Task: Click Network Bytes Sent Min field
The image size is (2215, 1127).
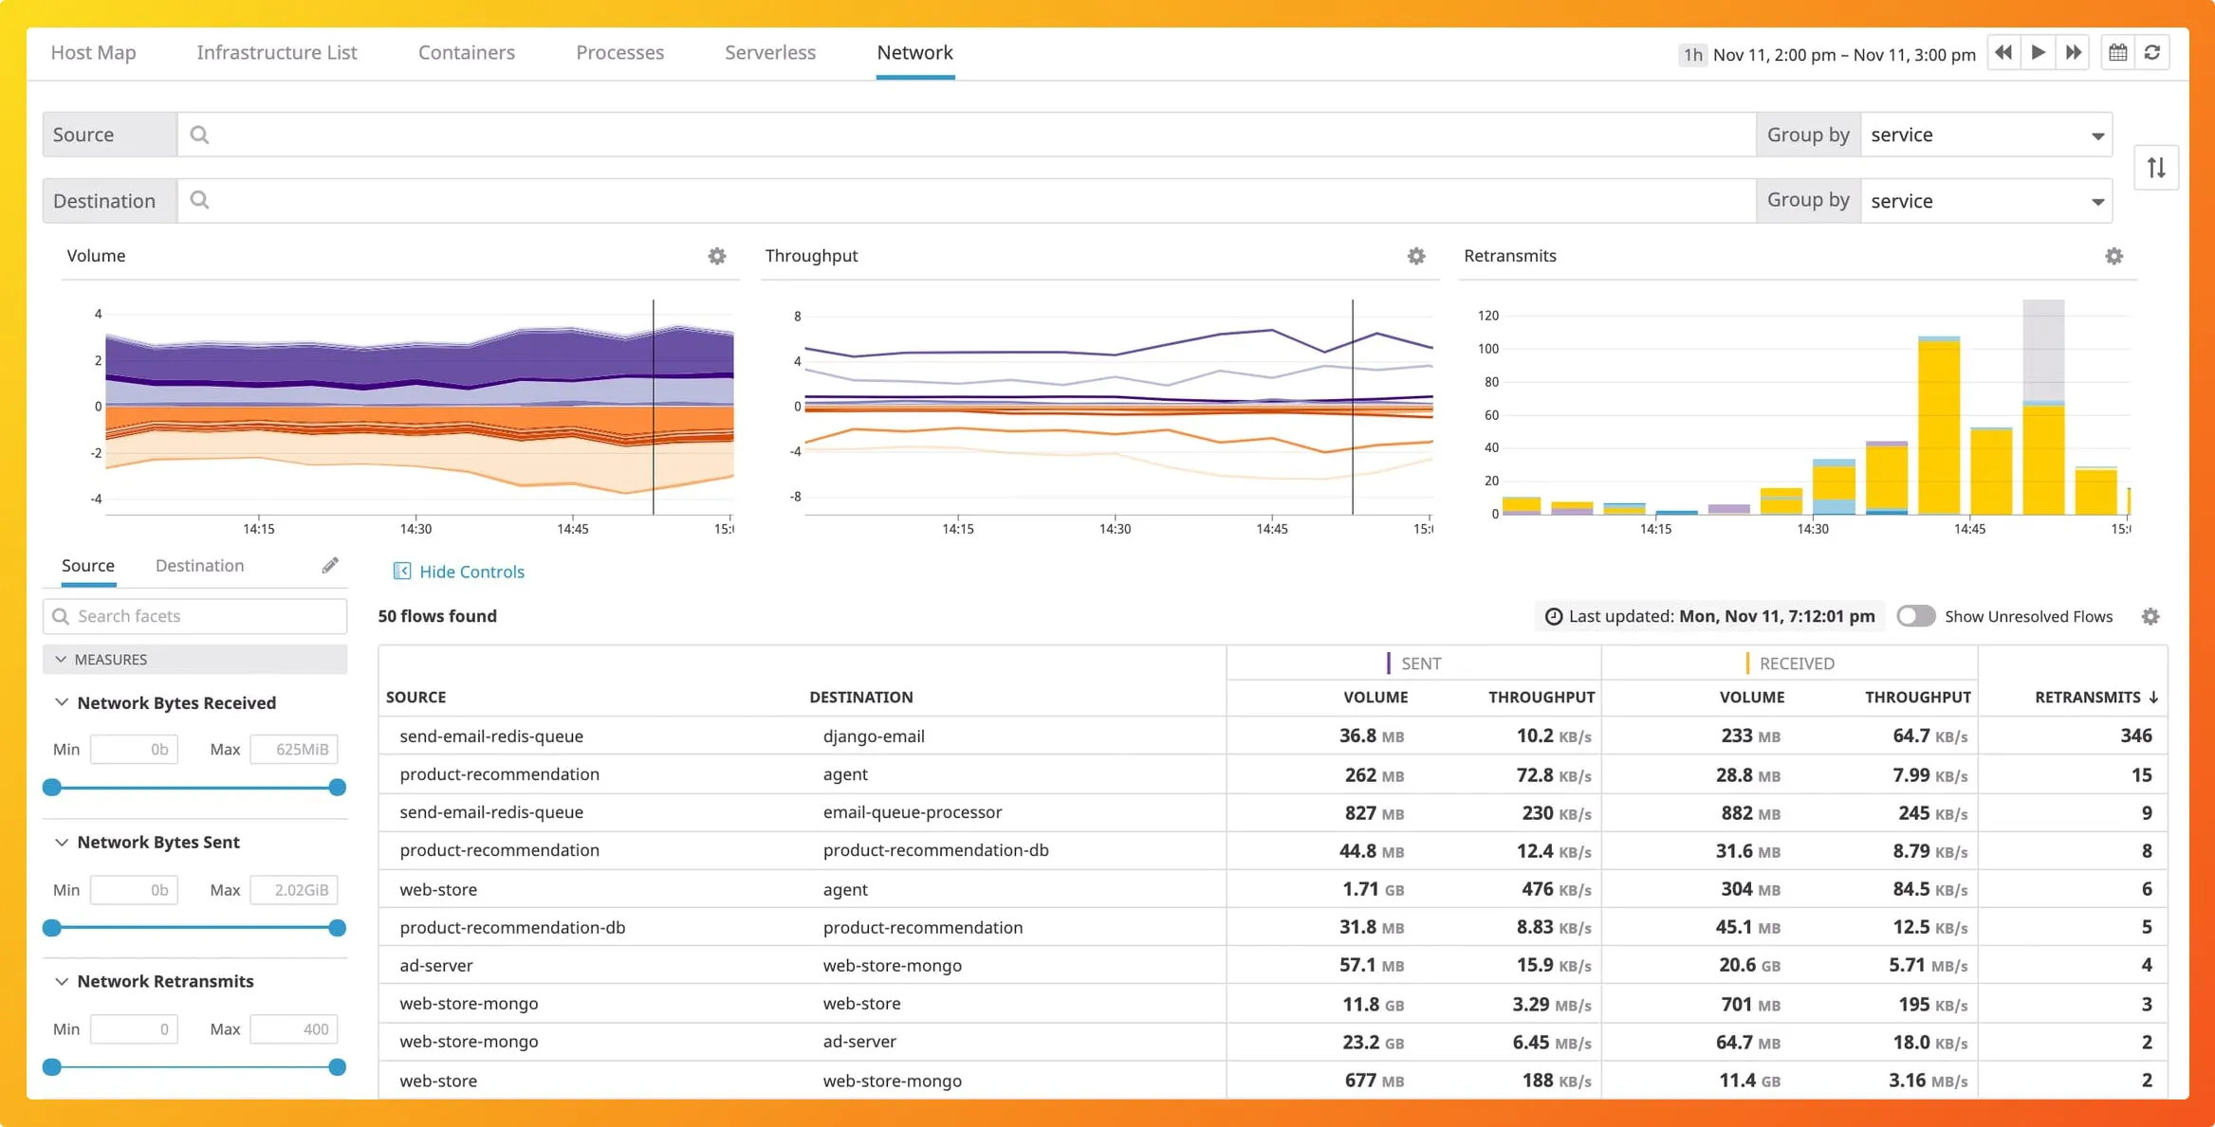Action: click(x=134, y=890)
